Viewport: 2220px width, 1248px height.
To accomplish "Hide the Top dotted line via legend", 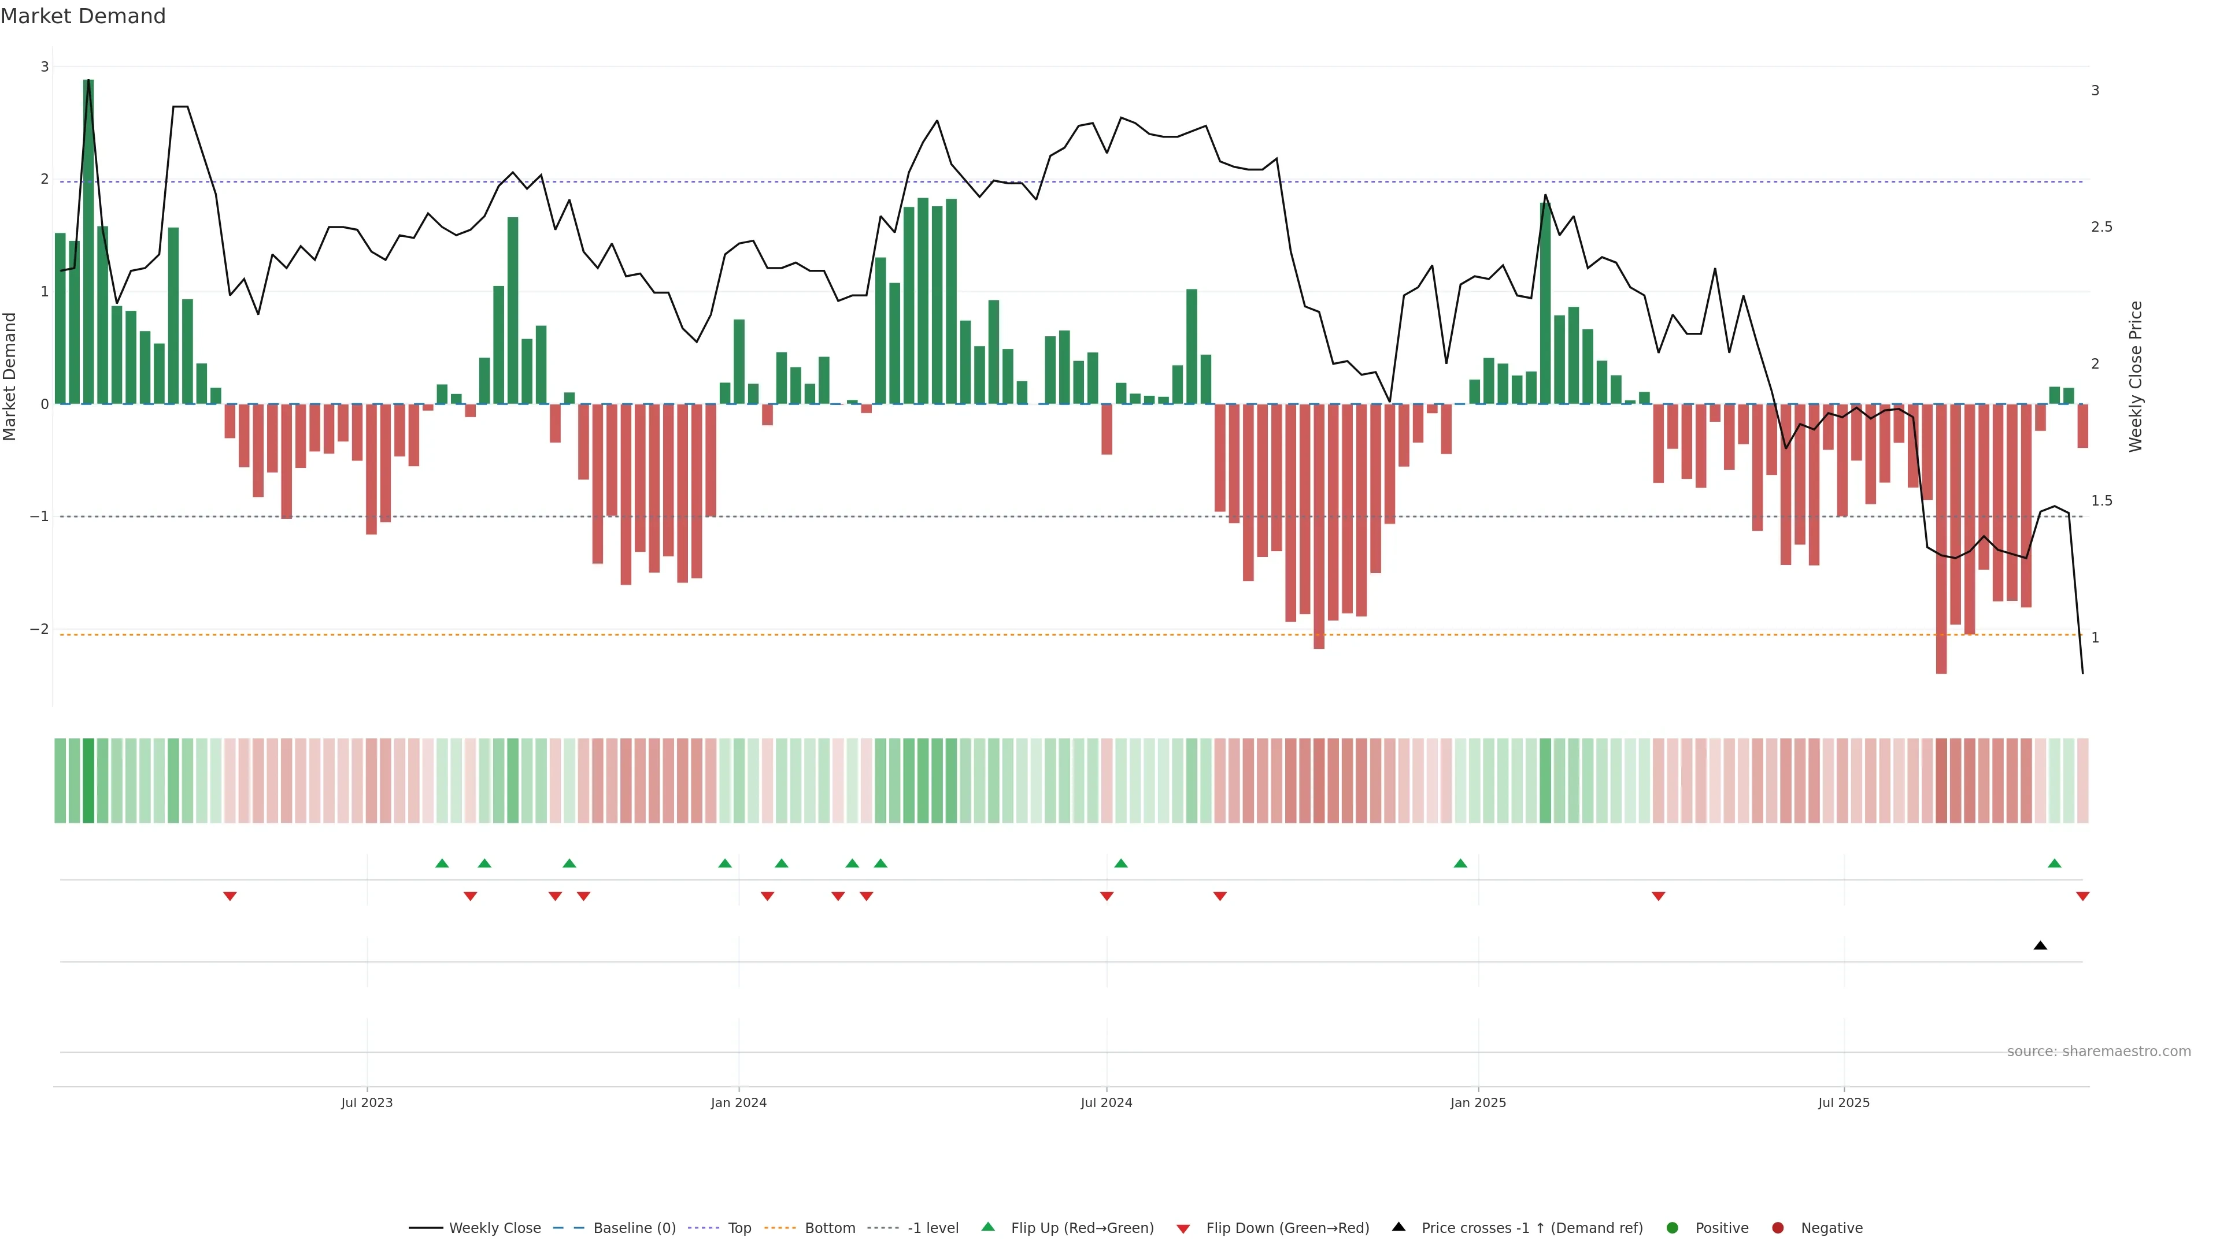I will pos(739,1228).
